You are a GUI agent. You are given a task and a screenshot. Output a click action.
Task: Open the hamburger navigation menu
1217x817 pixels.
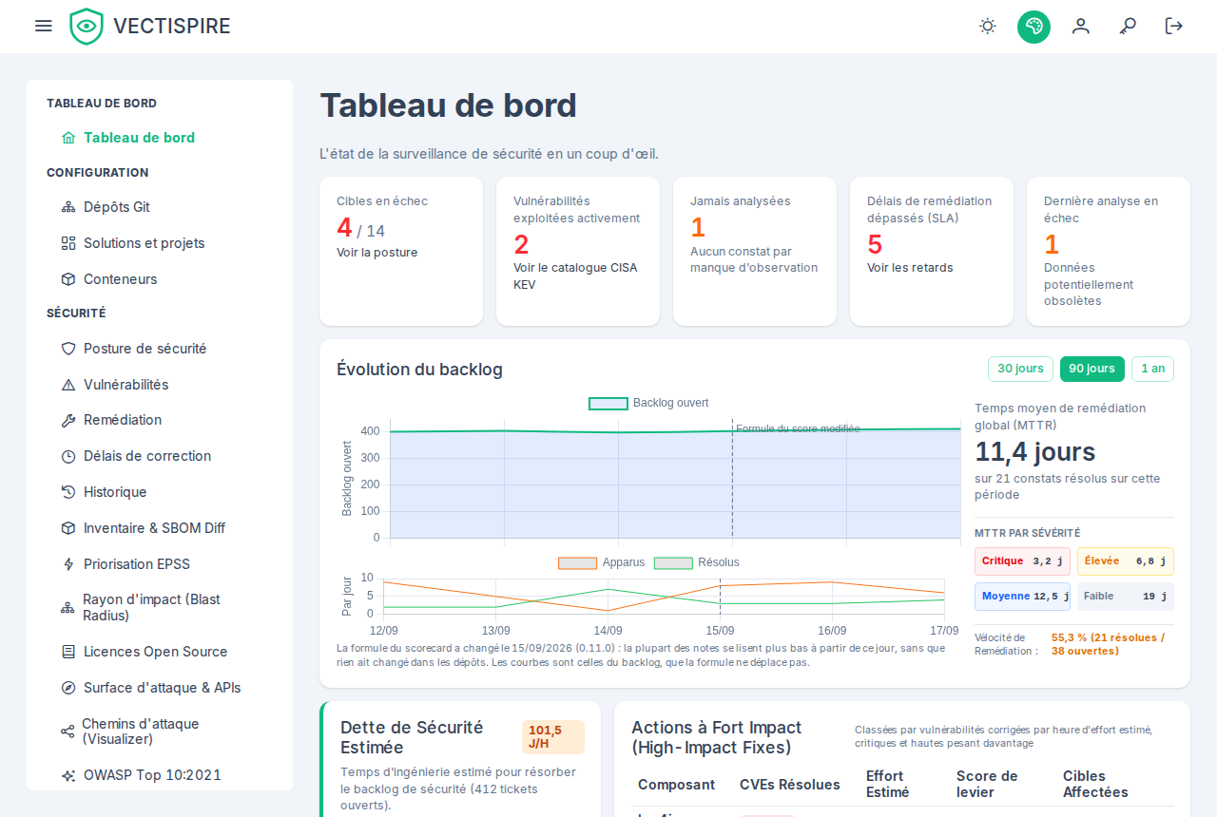click(44, 26)
